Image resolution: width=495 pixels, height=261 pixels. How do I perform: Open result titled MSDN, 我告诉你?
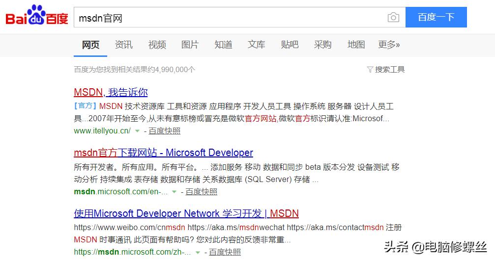(111, 92)
